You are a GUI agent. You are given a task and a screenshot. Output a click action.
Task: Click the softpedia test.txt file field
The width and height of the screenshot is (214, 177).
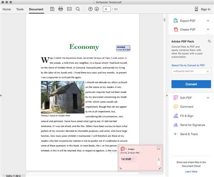click(191, 71)
